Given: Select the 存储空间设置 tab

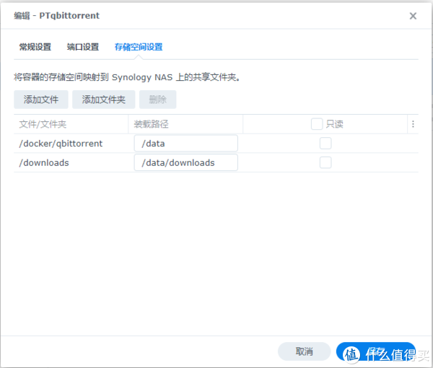Looking at the screenshot, I should point(139,47).
